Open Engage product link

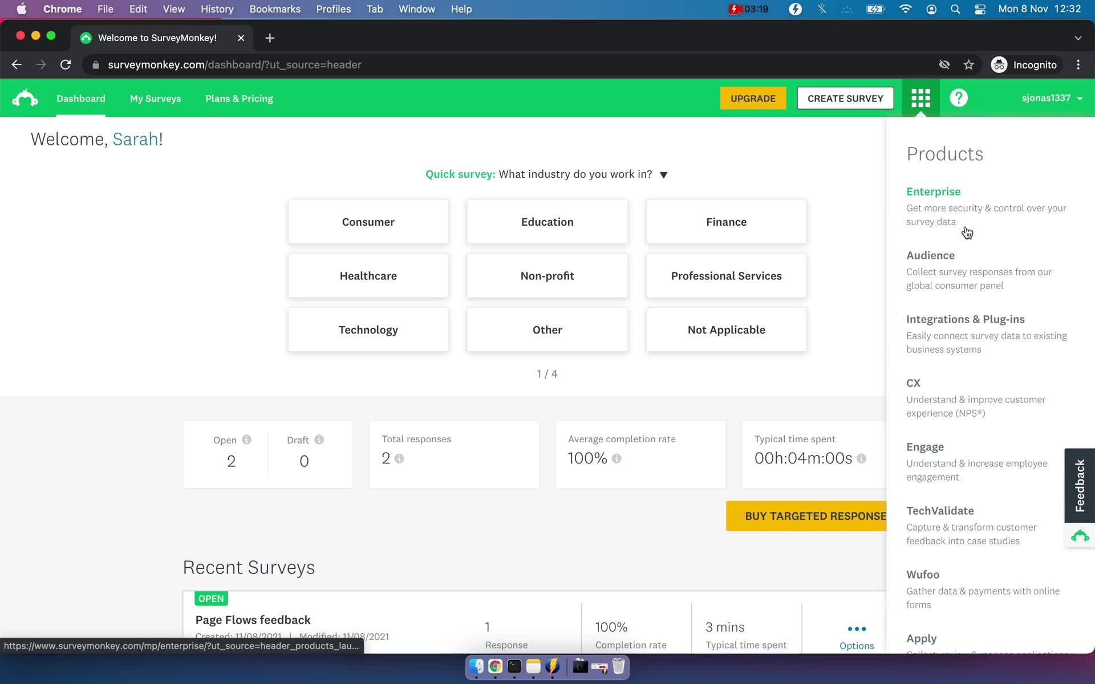click(x=924, y=447)
